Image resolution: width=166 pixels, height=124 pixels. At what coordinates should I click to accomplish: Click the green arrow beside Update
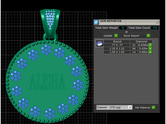point(116,36)
